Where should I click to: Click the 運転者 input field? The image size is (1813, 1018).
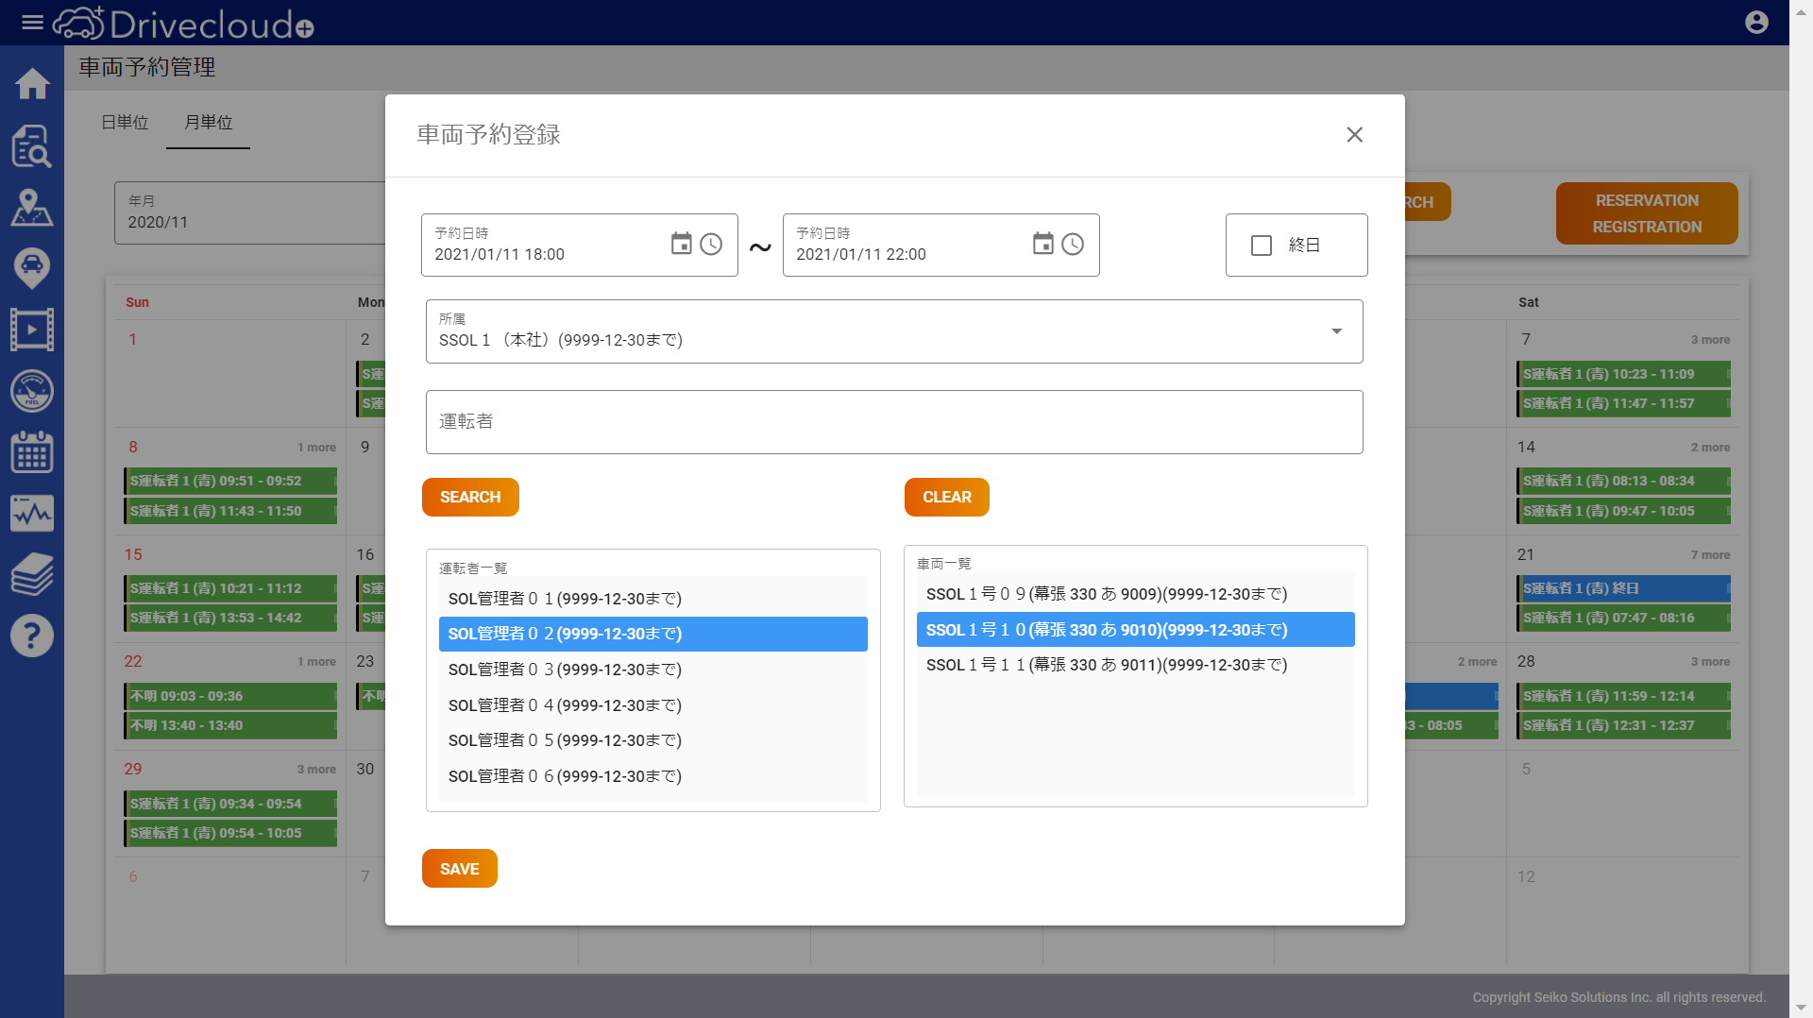pos(894,422)
